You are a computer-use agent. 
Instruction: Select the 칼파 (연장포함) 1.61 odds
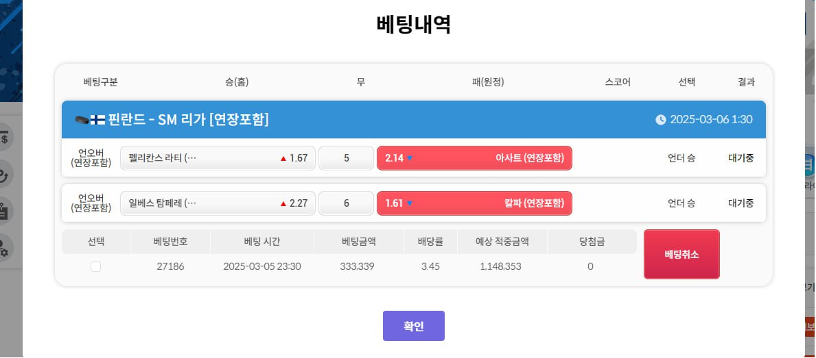click(474, 203)
